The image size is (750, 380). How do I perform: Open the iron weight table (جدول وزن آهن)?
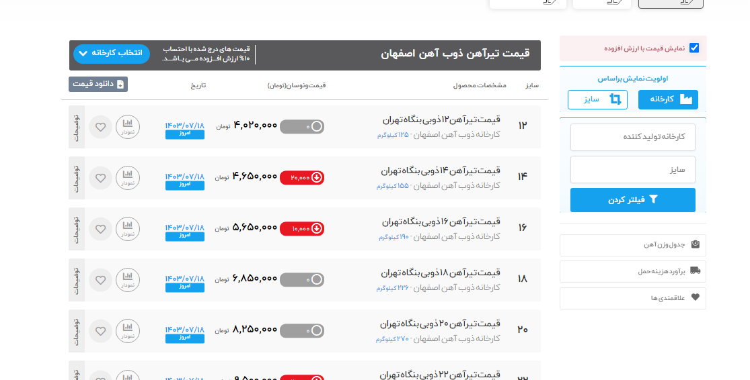click(632, 245)
